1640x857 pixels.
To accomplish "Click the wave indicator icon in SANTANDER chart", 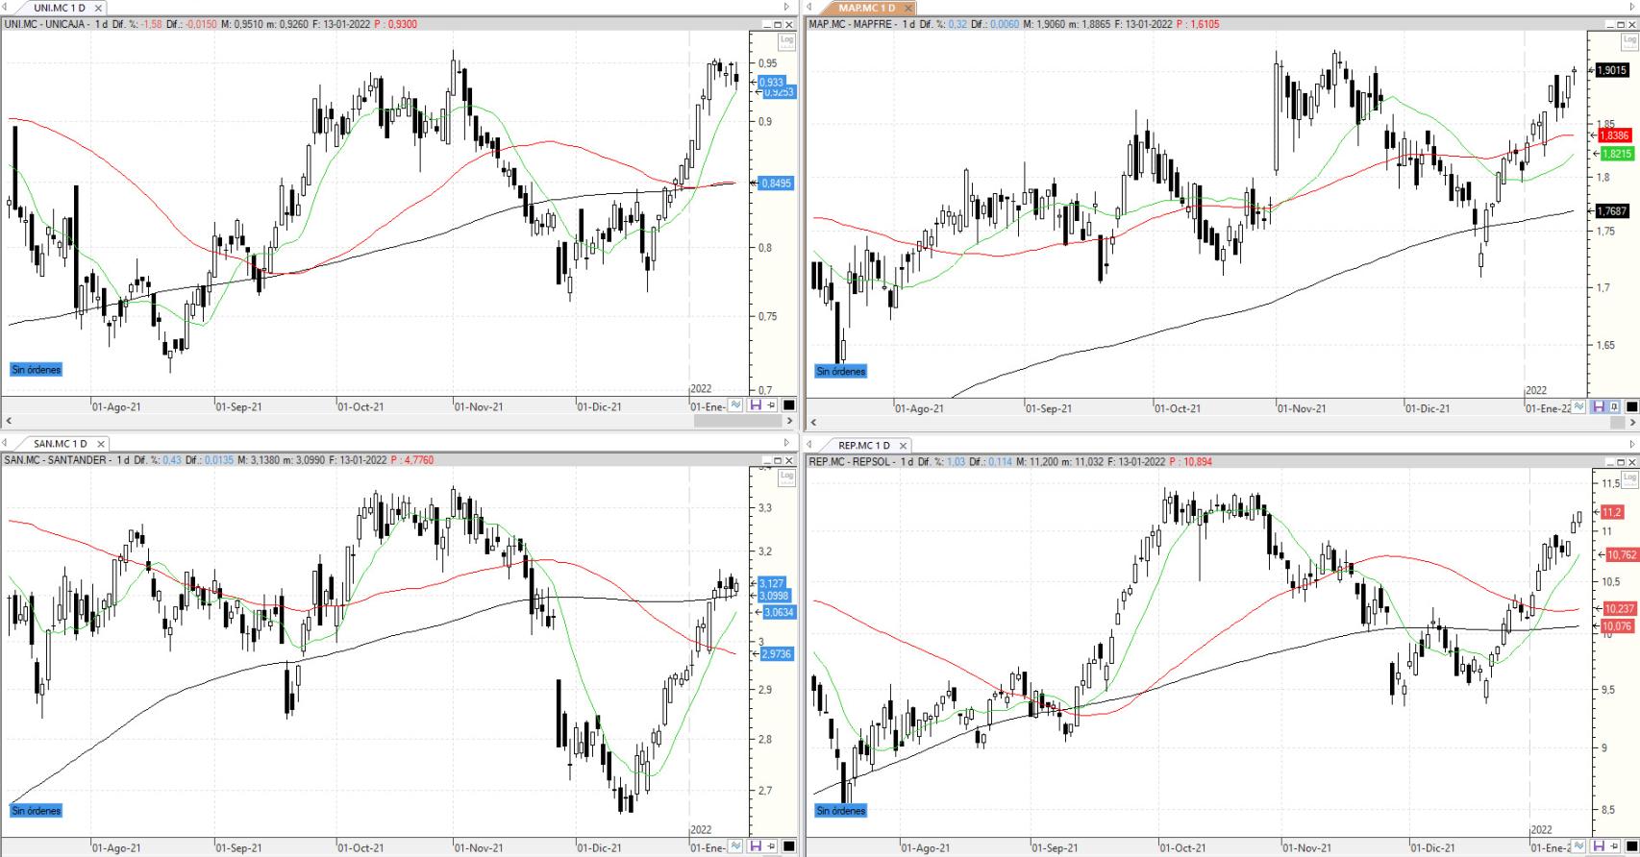I will tap(736, 846).
